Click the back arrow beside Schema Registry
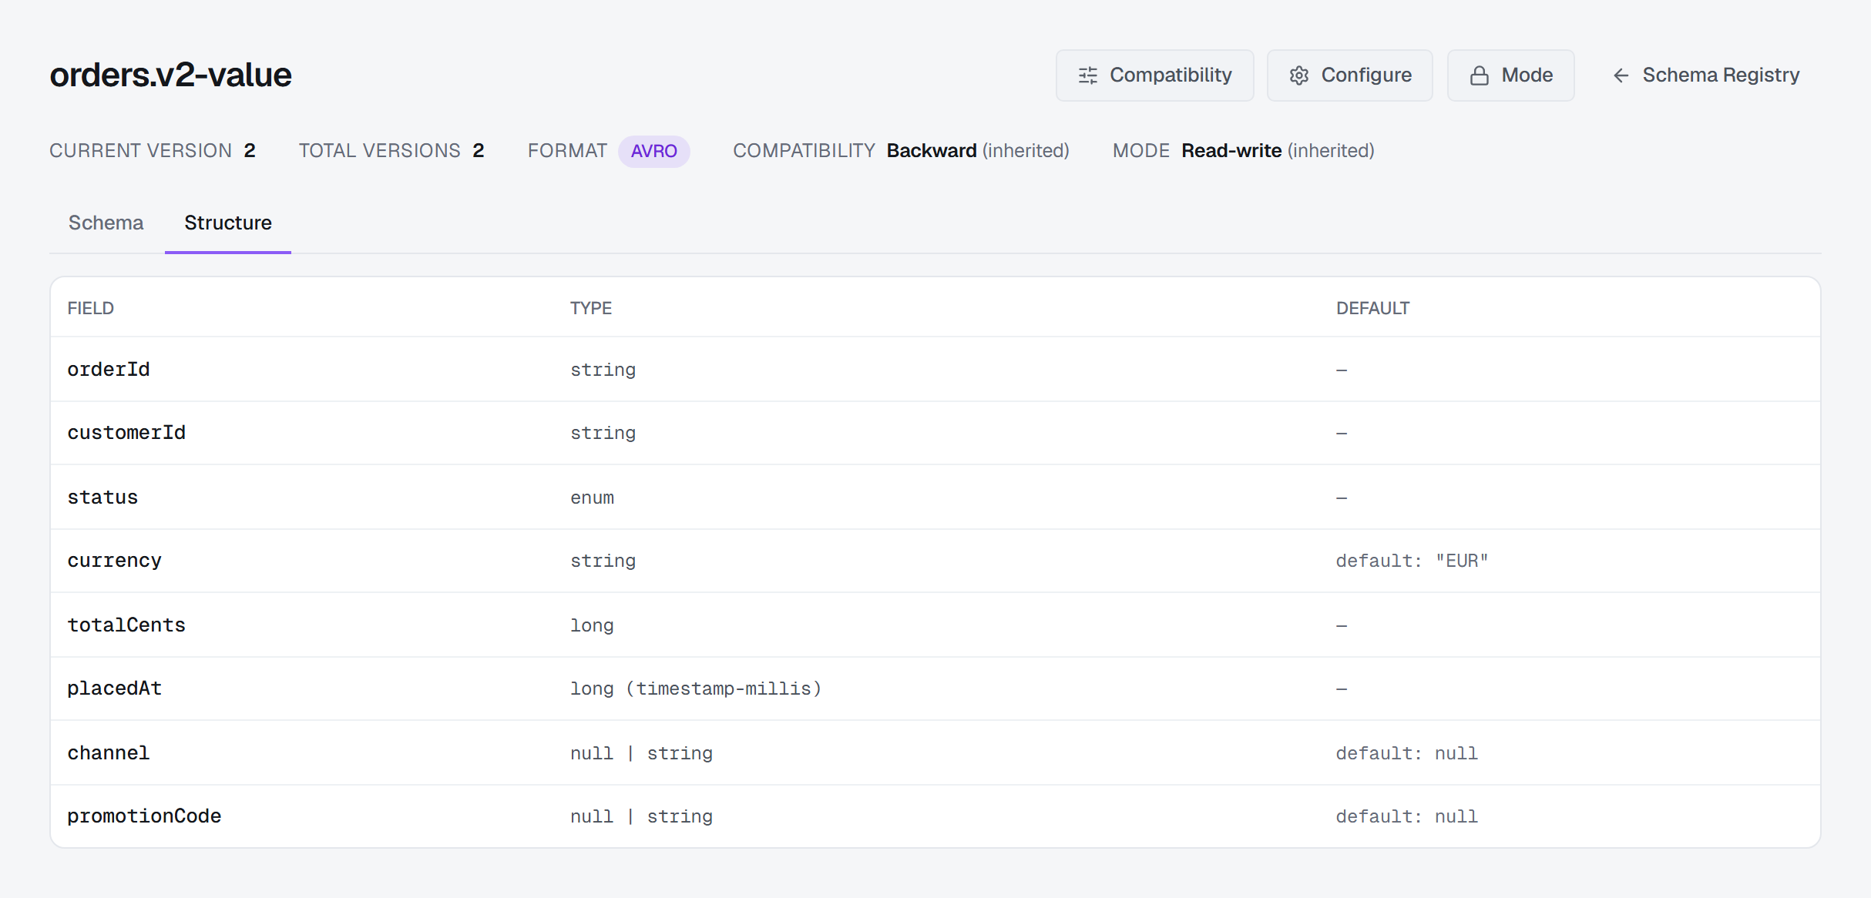Screen dimensions: 1871x898 coord(1621,75)
